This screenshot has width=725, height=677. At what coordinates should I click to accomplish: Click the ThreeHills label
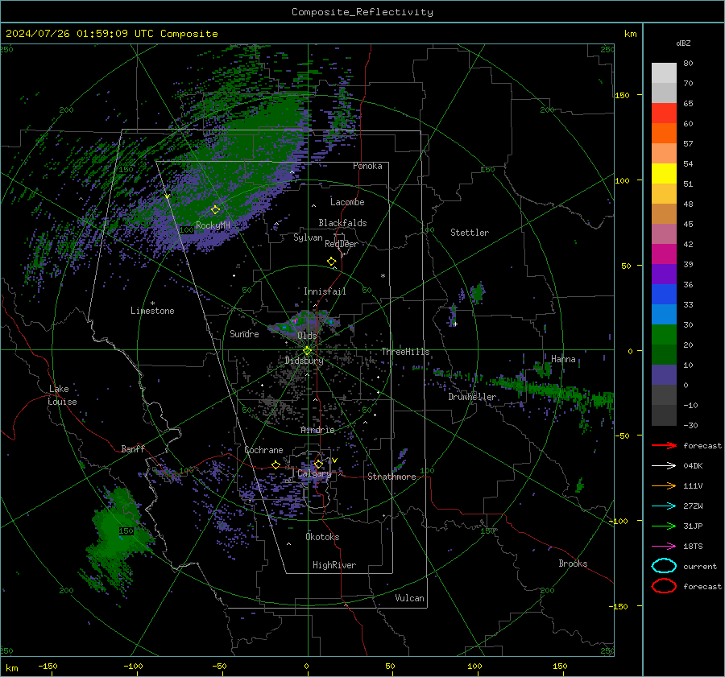[405, 352]
